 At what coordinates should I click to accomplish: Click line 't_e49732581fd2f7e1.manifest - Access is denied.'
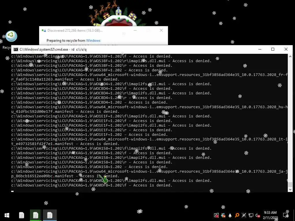pos(65,144)
